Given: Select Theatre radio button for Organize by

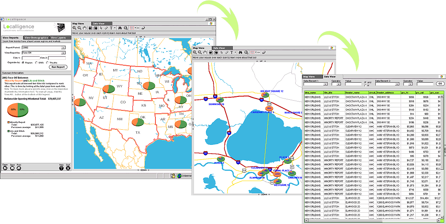Looking at the screenshot, I should click(x=47, y=63).
